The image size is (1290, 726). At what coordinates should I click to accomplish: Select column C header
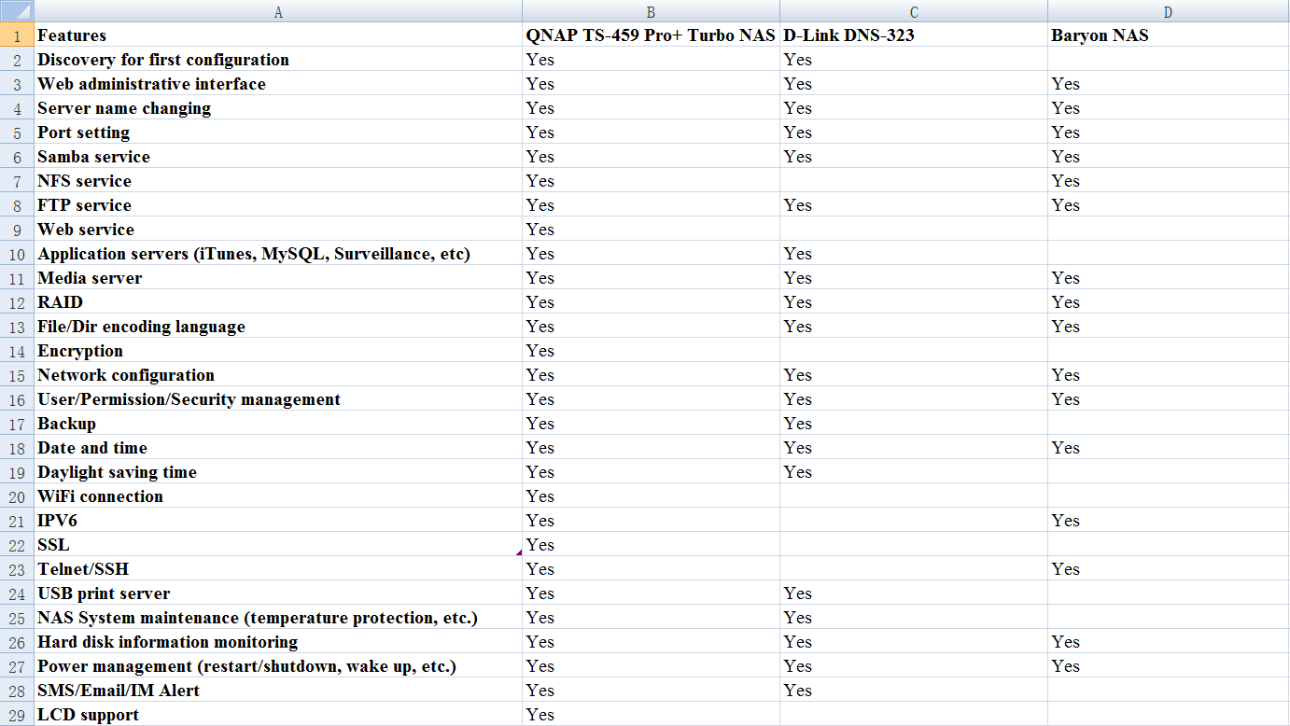(913, 12)
